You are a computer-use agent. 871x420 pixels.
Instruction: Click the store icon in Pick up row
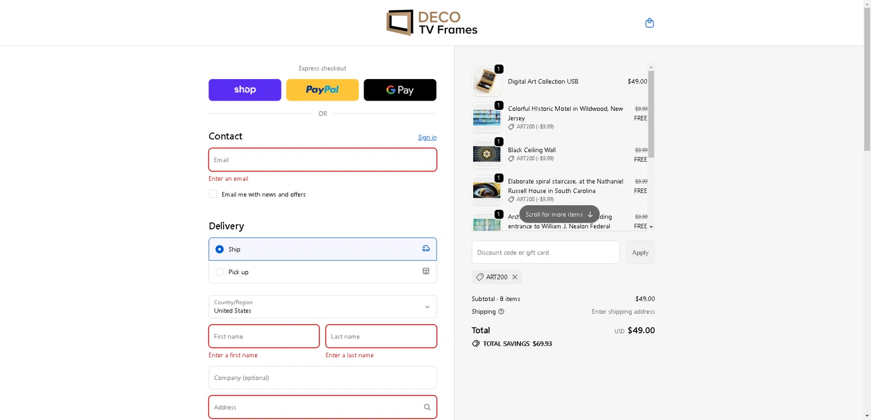[426, 271]
